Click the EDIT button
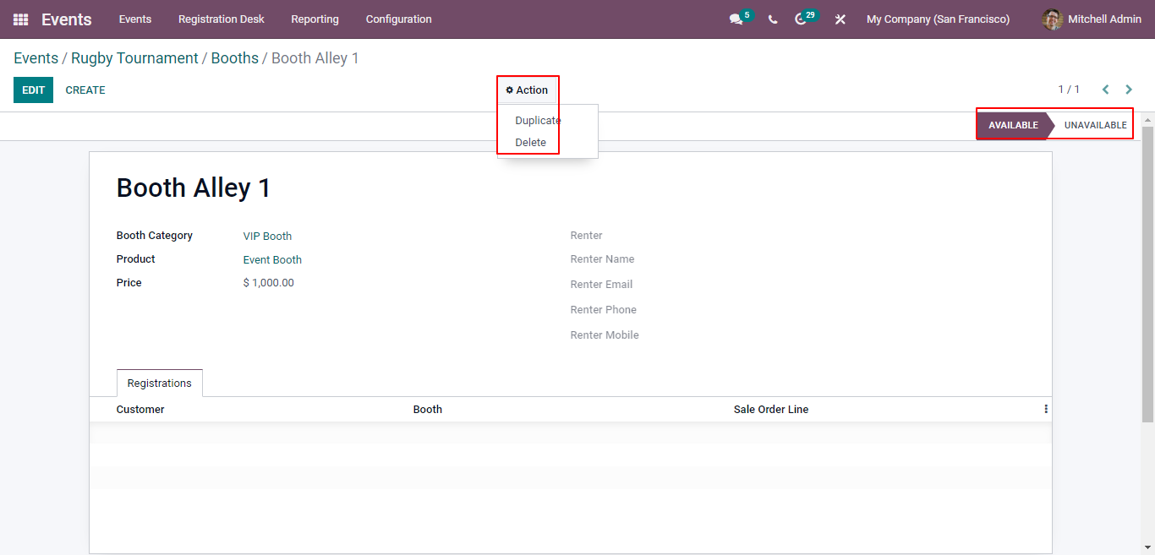Screen dimensions: 1155x555 coord(33,90)
